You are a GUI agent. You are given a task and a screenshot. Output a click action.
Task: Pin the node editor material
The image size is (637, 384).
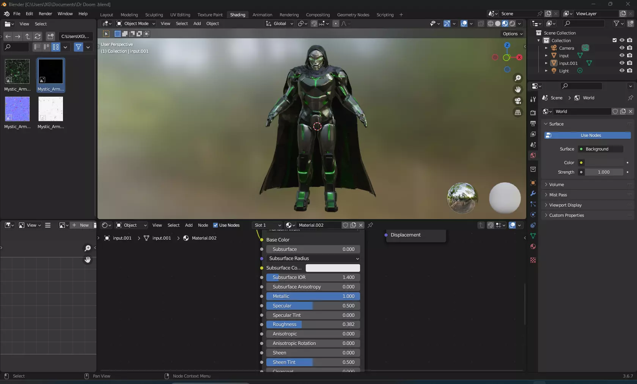370,225
